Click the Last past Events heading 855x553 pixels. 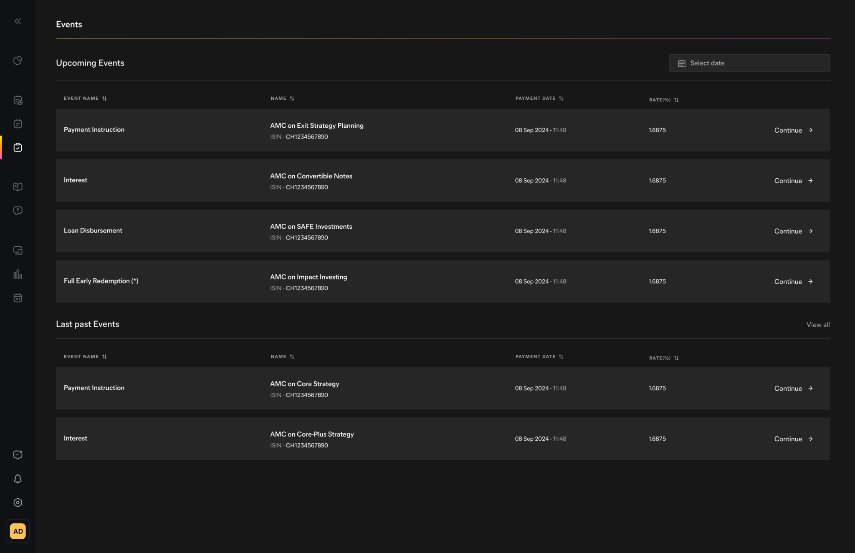pyautogui.click(x=88, y=324)
